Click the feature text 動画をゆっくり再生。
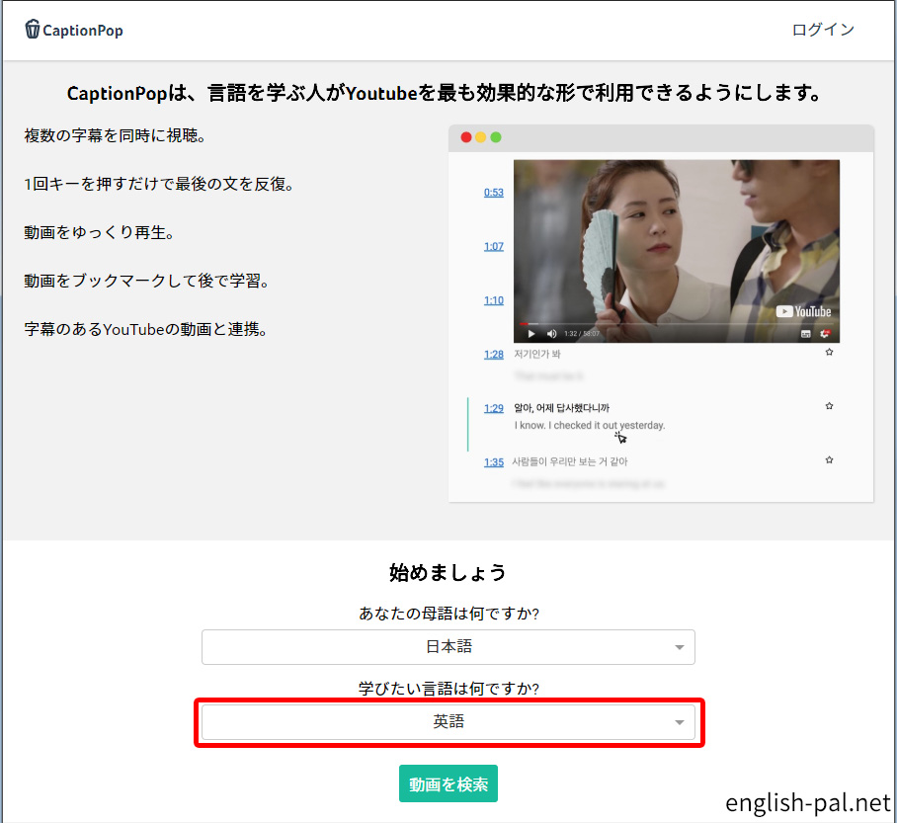Screen dimensions: 897x823 pos(100,232)
